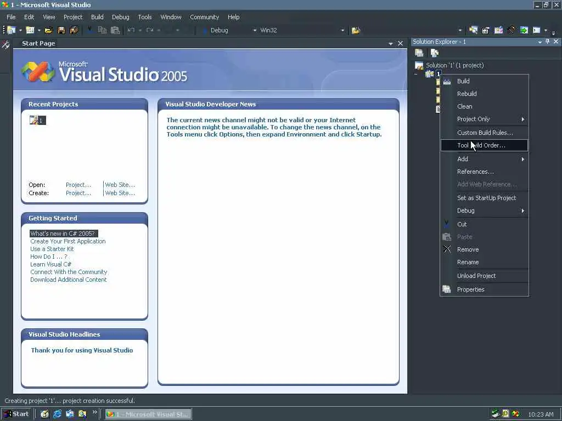Expand the Project Only submenu arrow
Image resolution: width=562 pixels, height=421 pixels.
[523, 119]
